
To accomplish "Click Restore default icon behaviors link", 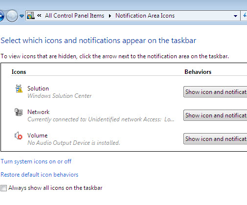I will pos(40,175).
